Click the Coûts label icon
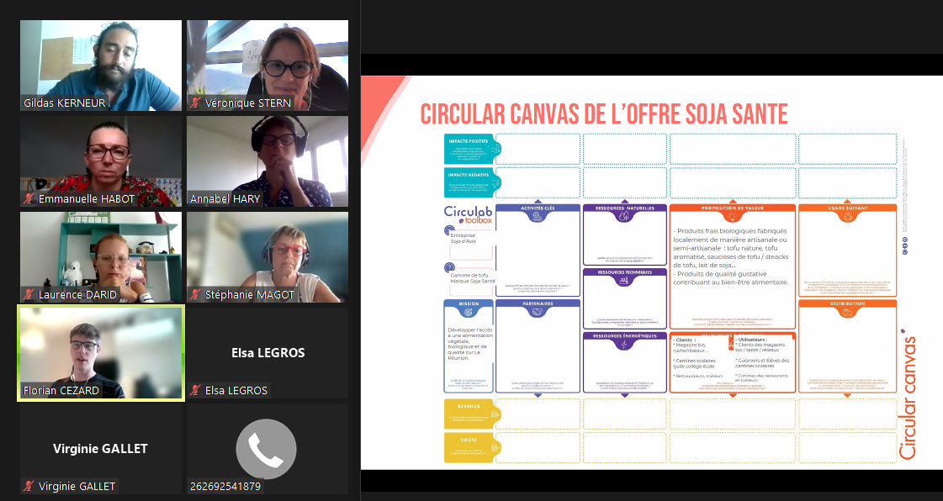Viewport: 943px width, 501px height. tap(495, 447)
